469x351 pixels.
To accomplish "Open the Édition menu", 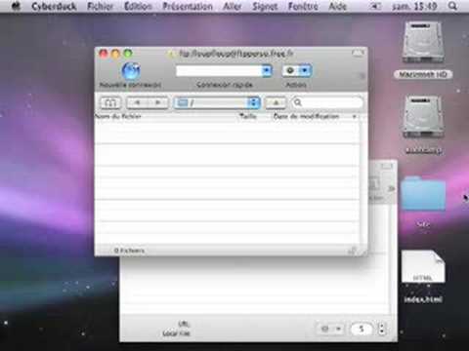I will pos(138,6).
